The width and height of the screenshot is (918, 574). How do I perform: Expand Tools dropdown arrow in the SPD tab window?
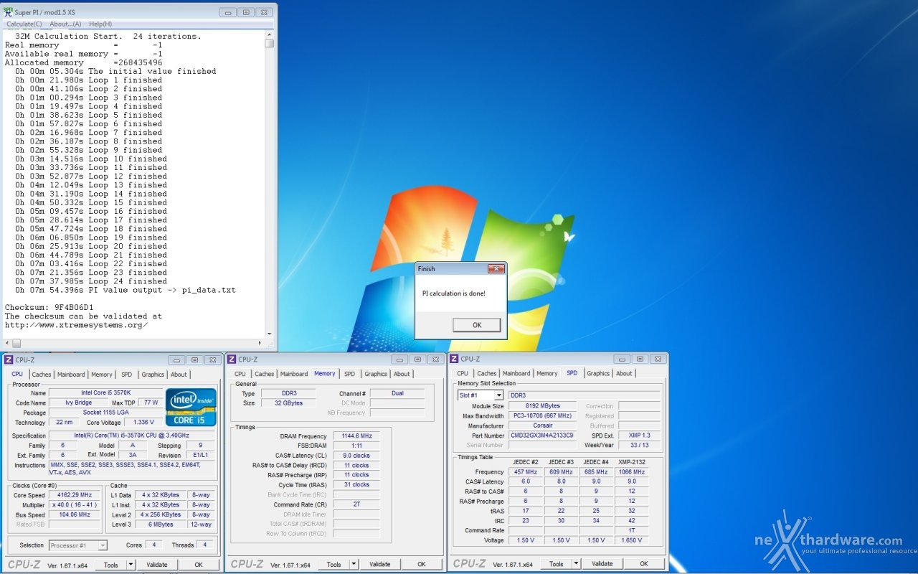pos(577,564)
